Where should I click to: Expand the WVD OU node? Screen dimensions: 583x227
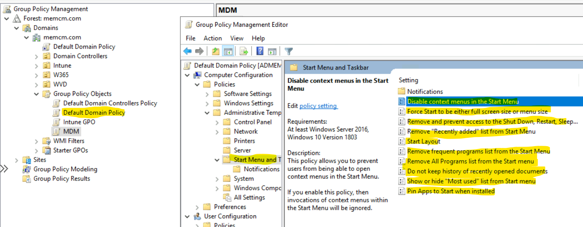36,85
